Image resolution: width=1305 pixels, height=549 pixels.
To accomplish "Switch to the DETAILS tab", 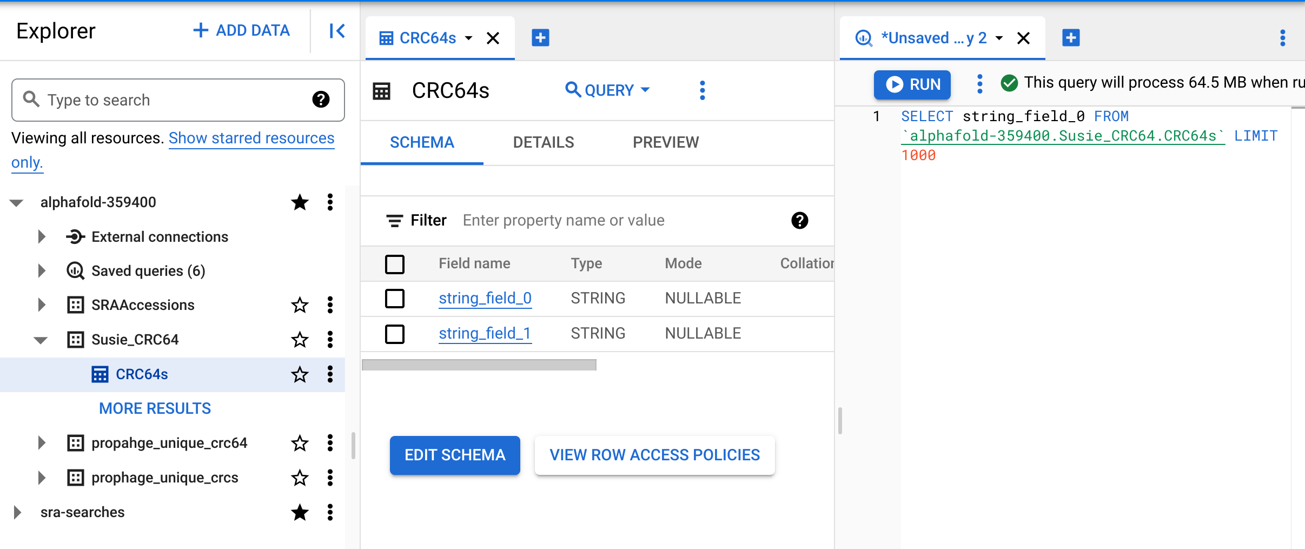I will 543,142.
